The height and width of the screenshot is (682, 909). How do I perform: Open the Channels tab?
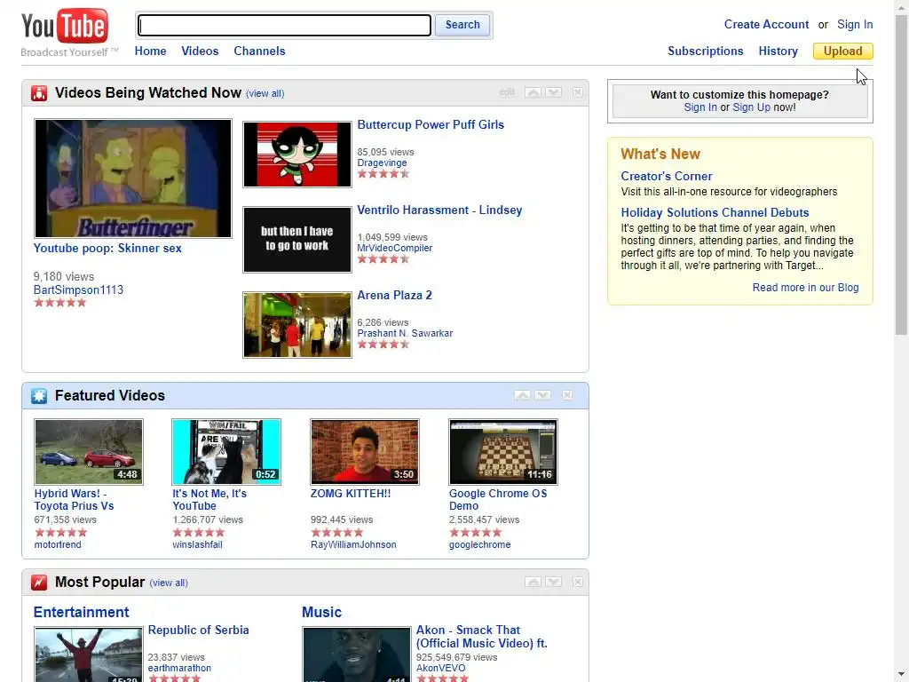coord(259,51)
